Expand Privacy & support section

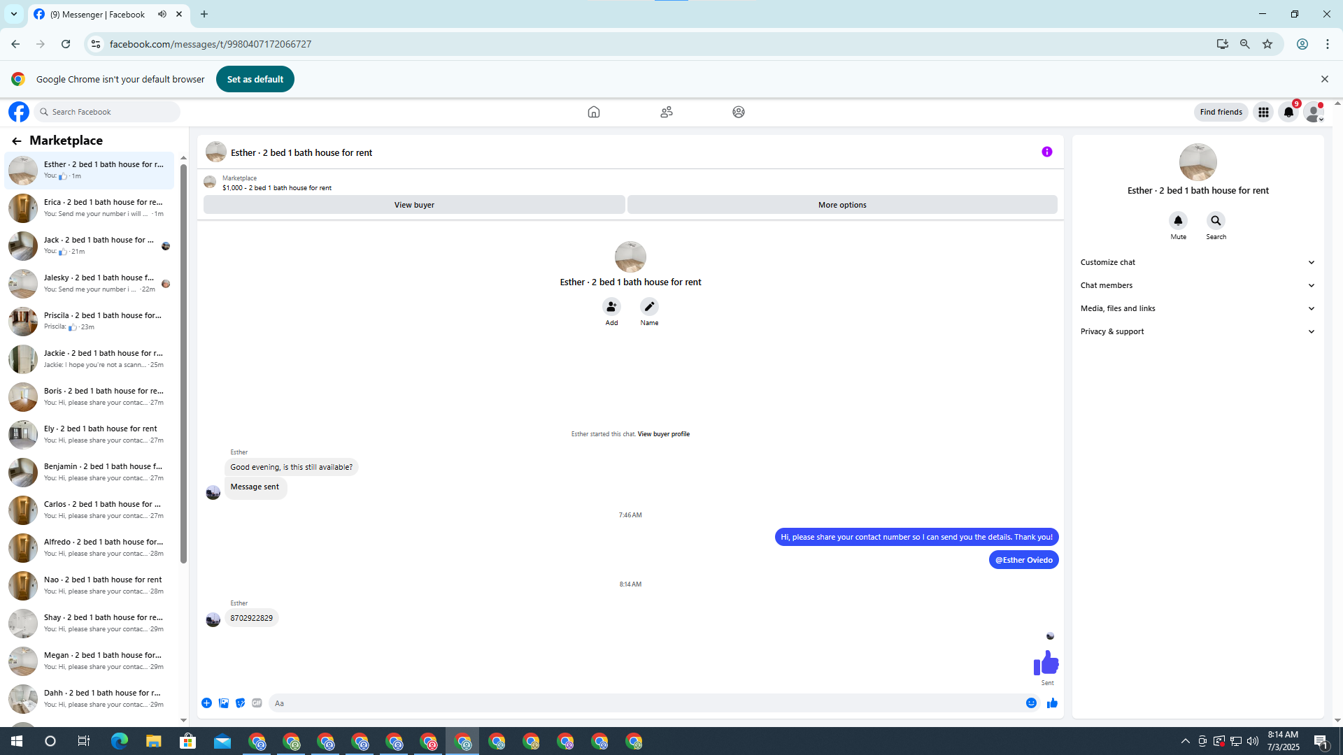coord(1197,331)
